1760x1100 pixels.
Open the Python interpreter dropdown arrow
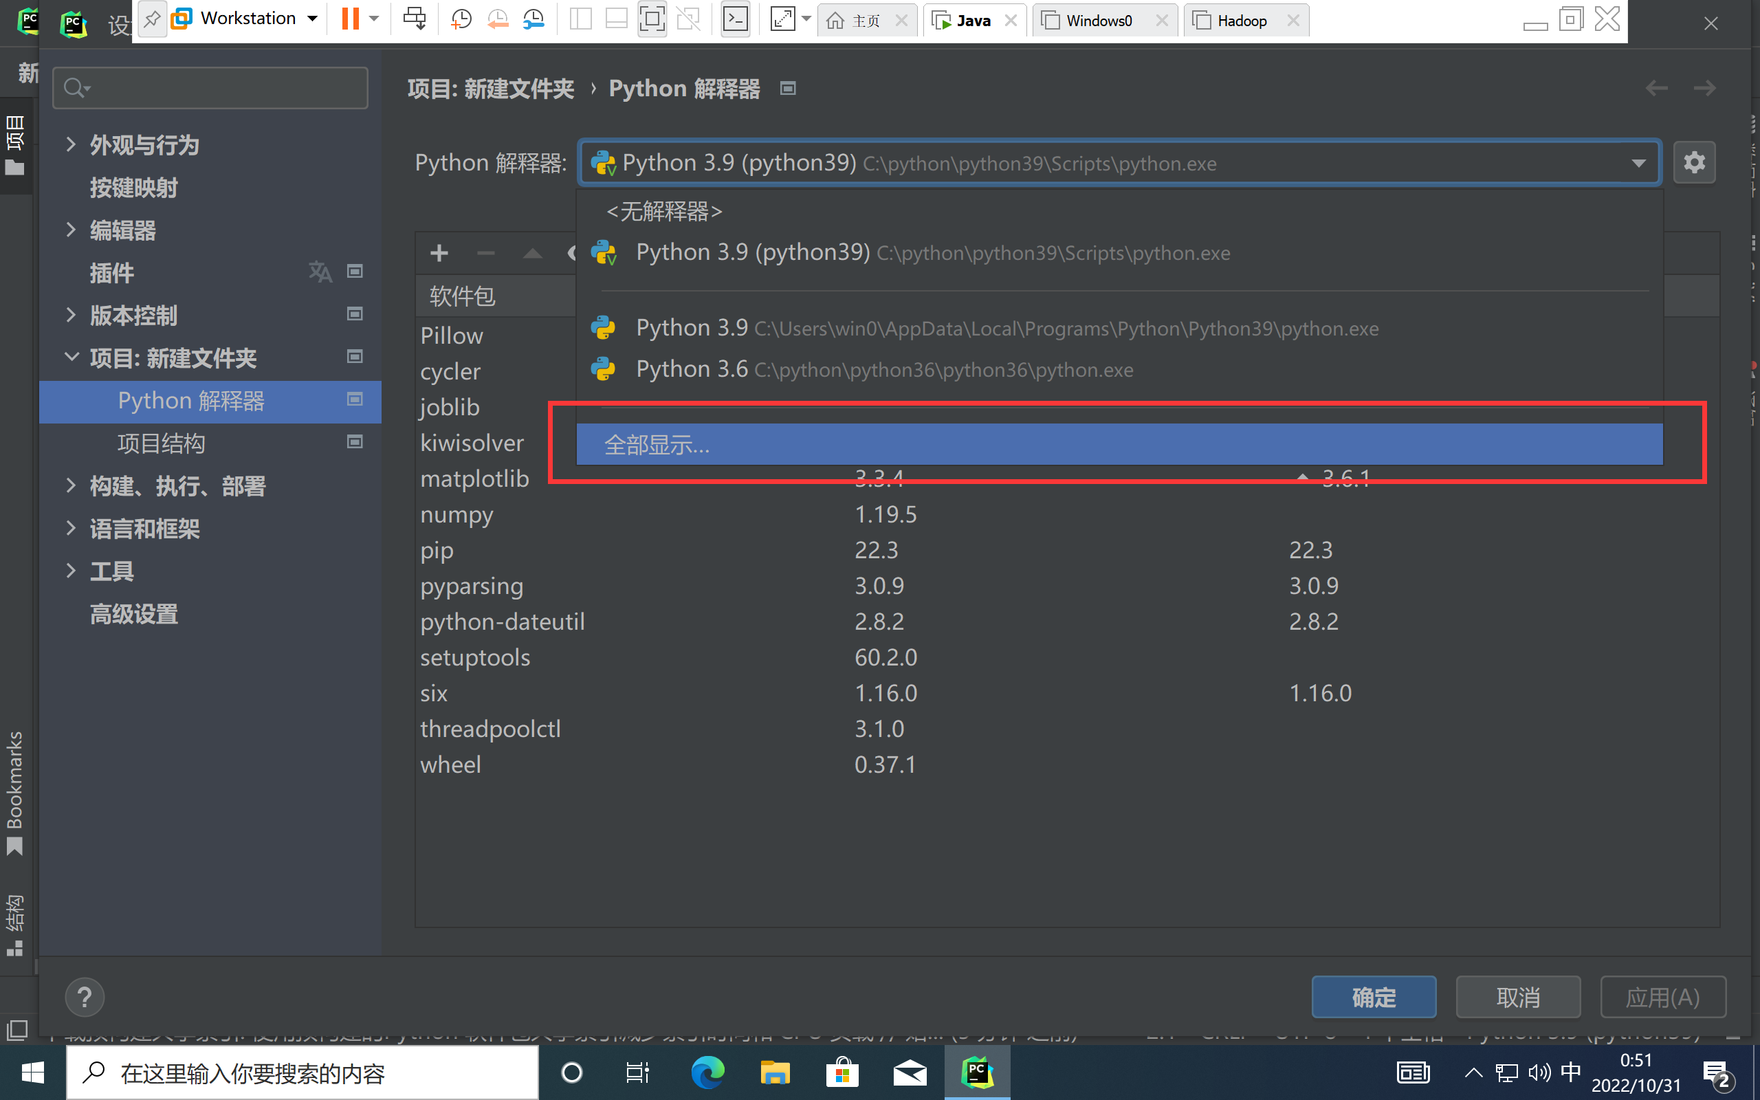click(1638, 163)
